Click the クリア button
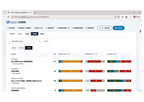 [46, 41]
